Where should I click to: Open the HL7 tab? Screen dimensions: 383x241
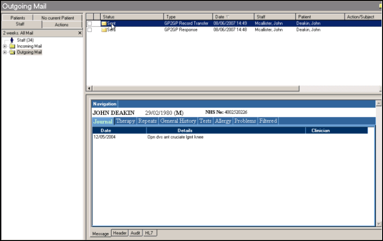coord(151,233)
